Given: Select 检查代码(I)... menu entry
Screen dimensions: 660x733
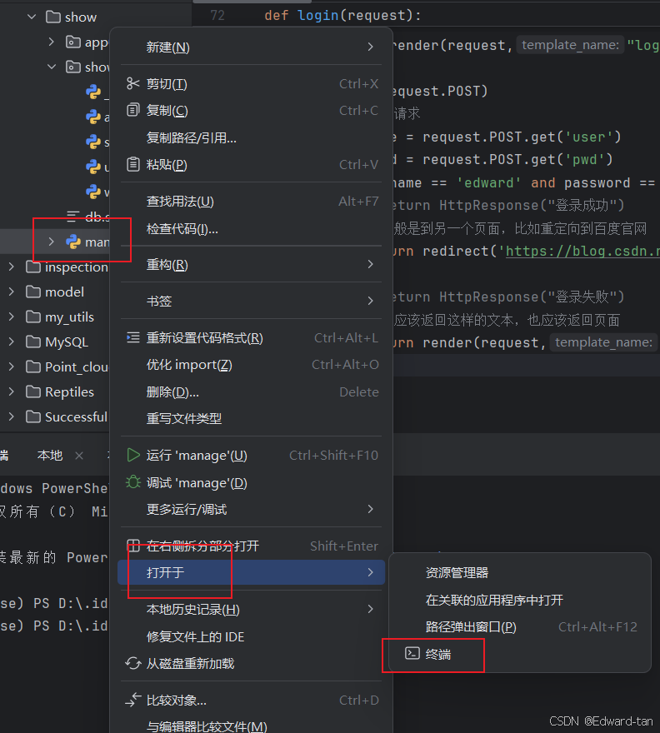Looking at the screenshot, I should coord(251,228).
